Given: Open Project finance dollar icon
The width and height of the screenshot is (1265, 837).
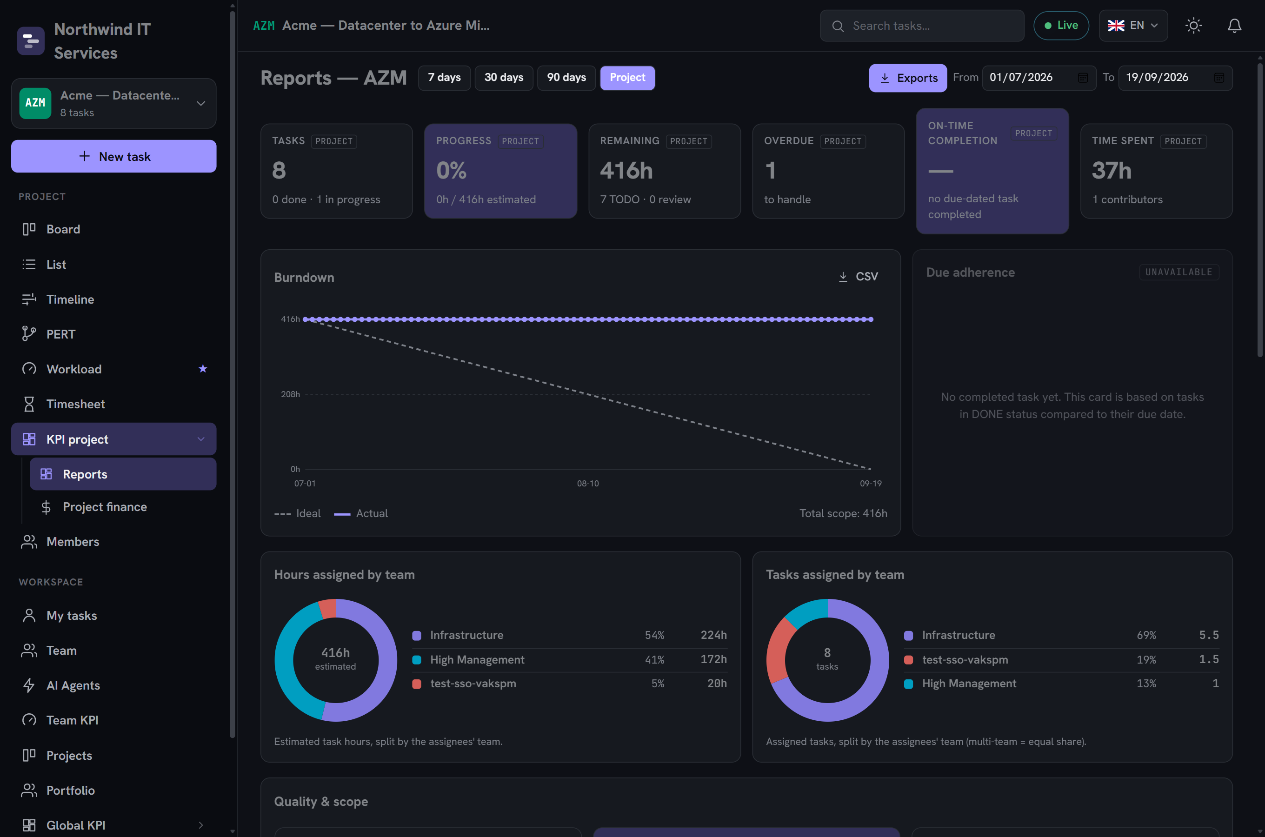Looking at the screenshot, I should coord(46,507).
